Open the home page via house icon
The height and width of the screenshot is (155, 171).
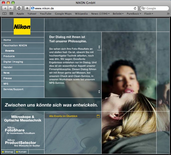(x=19, y=8)
